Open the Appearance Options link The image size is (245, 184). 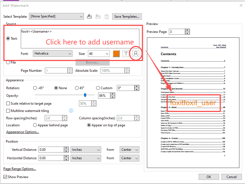[x=23, y=132]
